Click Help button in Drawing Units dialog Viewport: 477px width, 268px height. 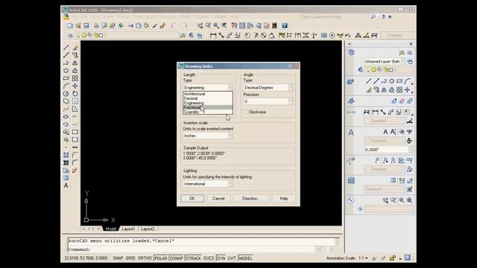point(284,199)
